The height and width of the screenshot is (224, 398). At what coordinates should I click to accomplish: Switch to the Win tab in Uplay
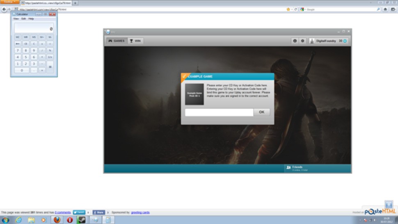(135, 41)
